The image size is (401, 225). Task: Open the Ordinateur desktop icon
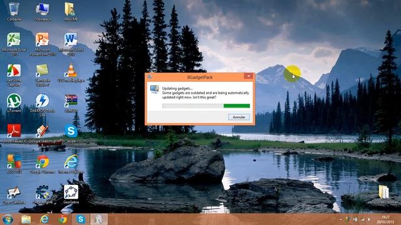point(43,11)
